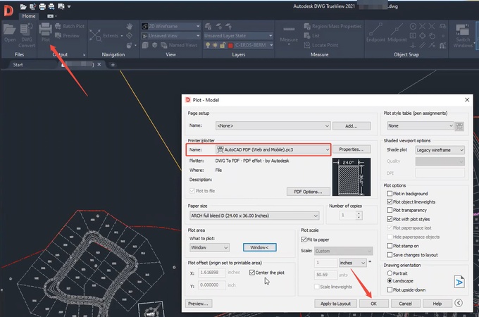This screenshot has width=479, height=317.
Task: Enable Endpoint object snap
Action: coord(375,32)
